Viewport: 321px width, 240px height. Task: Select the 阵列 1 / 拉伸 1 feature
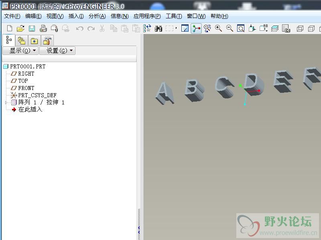coord(41,102)
